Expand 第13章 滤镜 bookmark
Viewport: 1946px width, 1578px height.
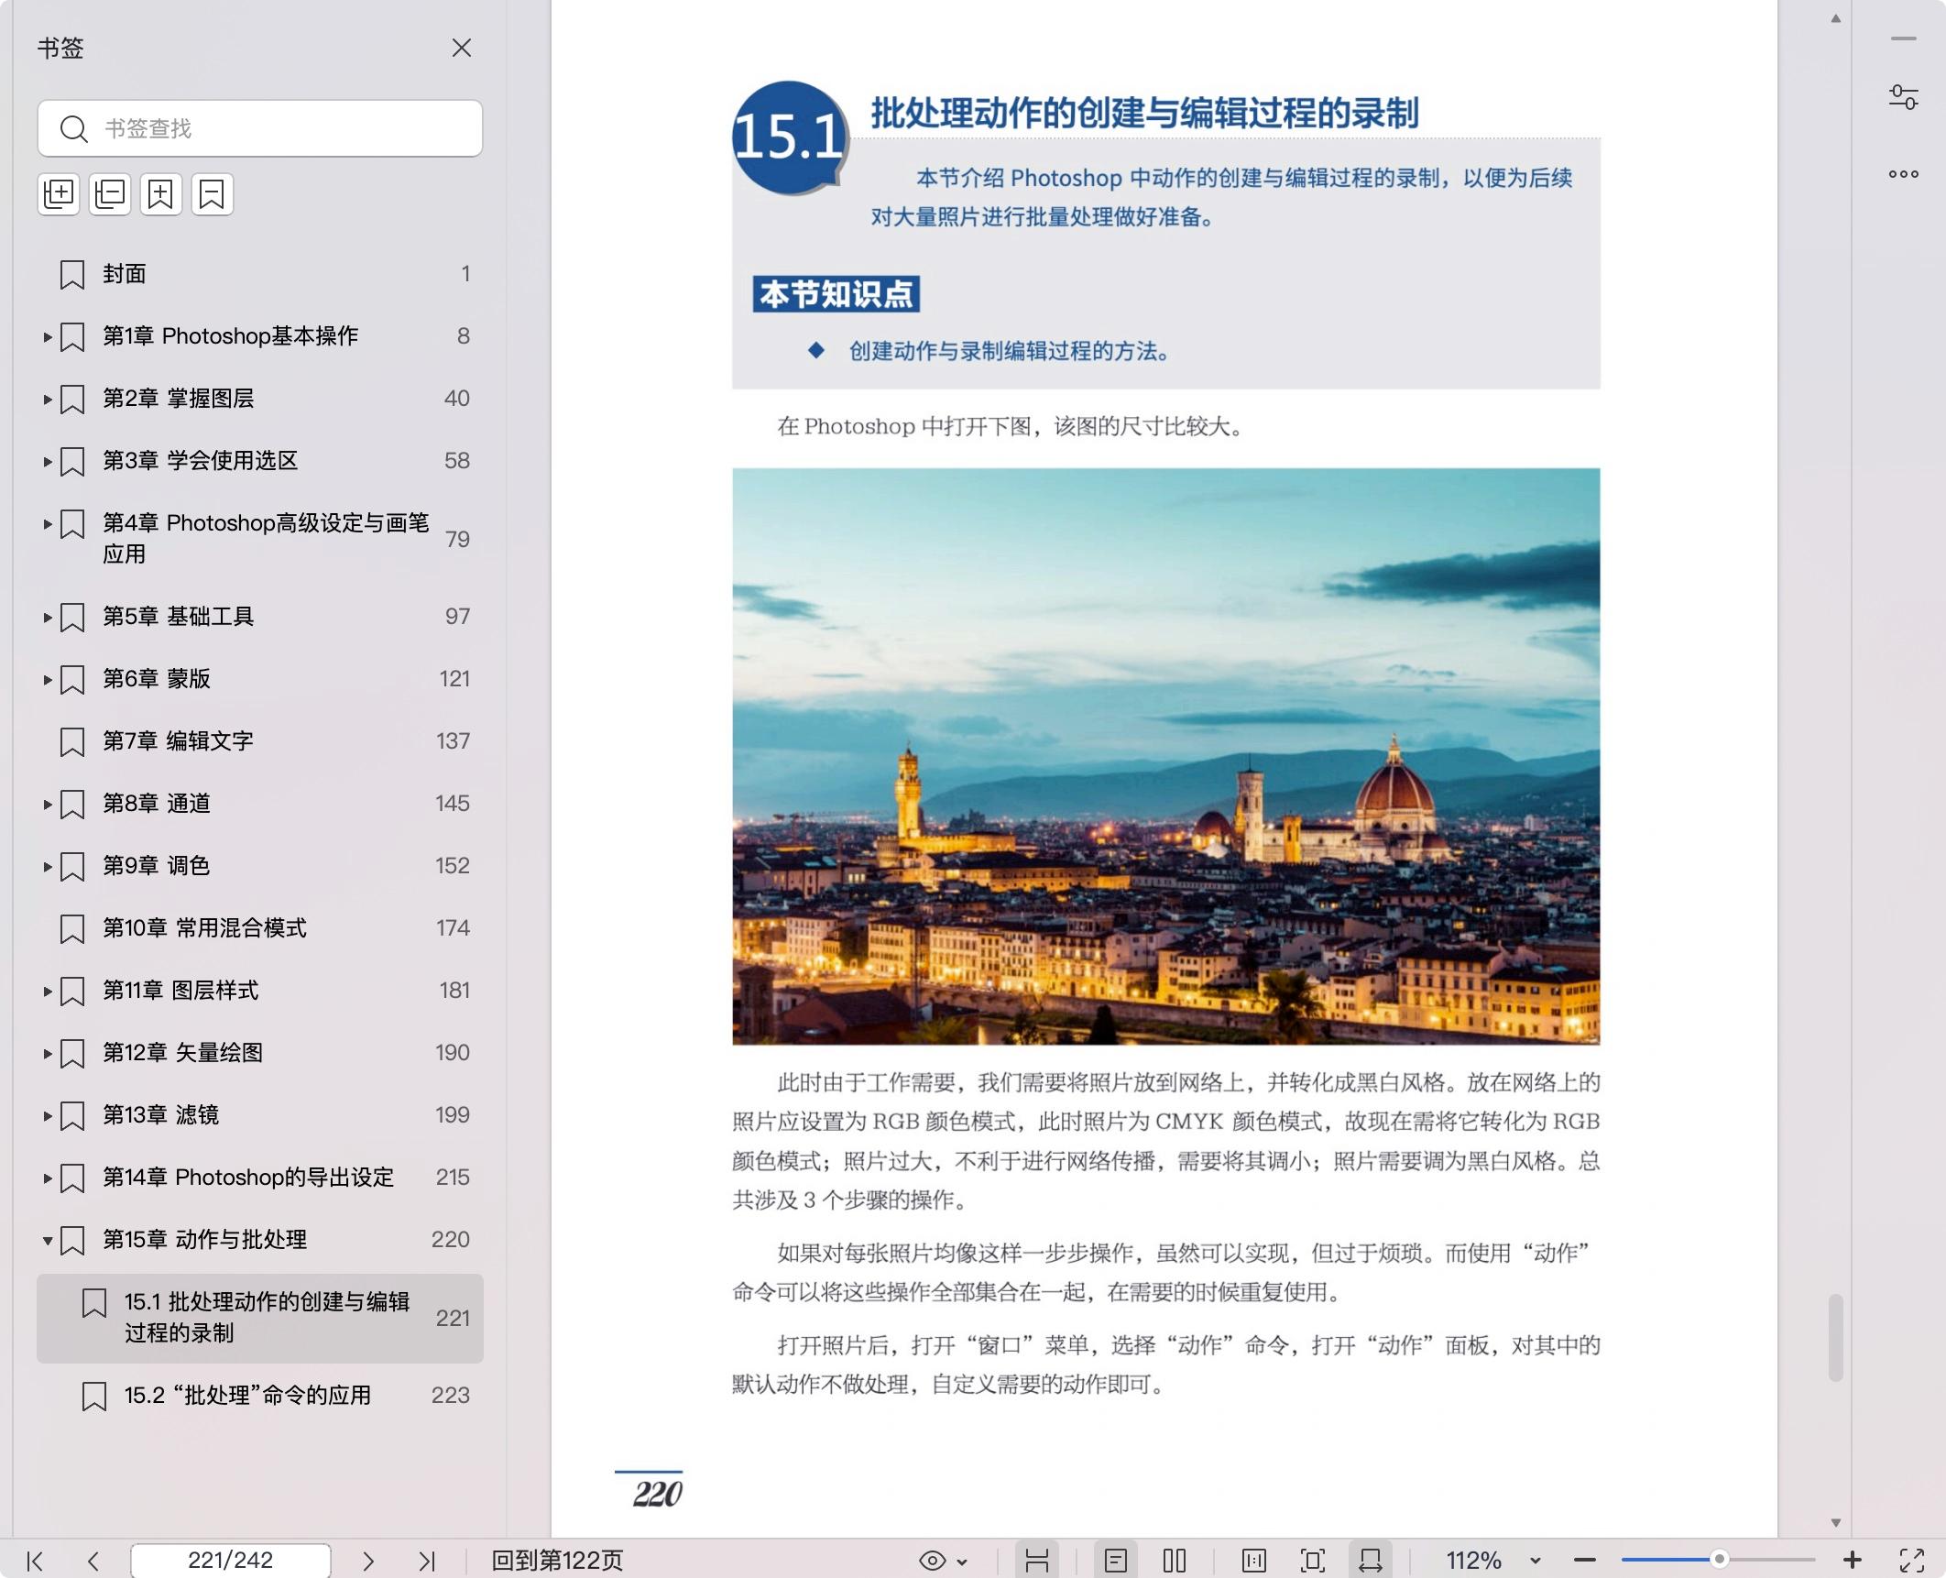pos(47,1116)
